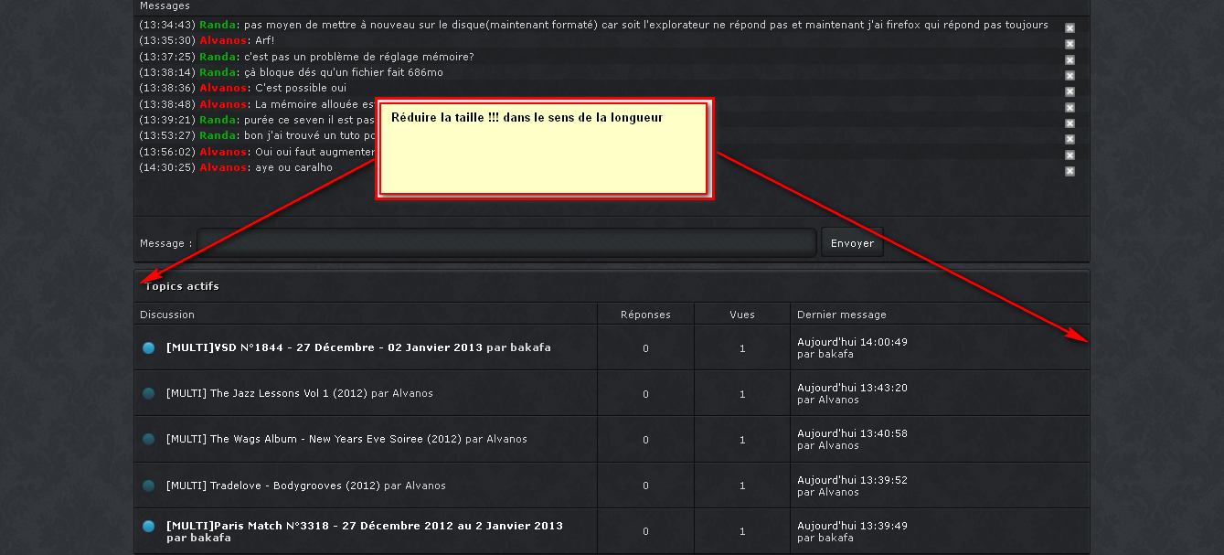Delete the 13:38:14 Randa message
The height and width of the screenshot is (555, 1224).
(x=1070, y=75)
